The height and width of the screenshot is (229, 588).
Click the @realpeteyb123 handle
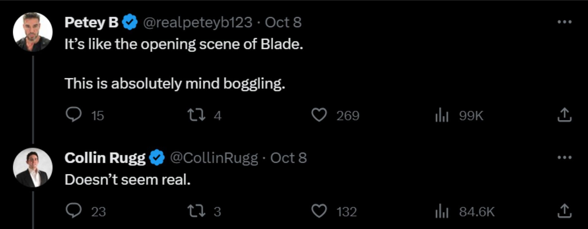[x=198, y=22]
